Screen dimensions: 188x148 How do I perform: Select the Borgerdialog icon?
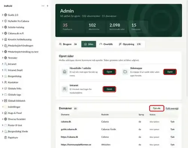coord(6,76)
